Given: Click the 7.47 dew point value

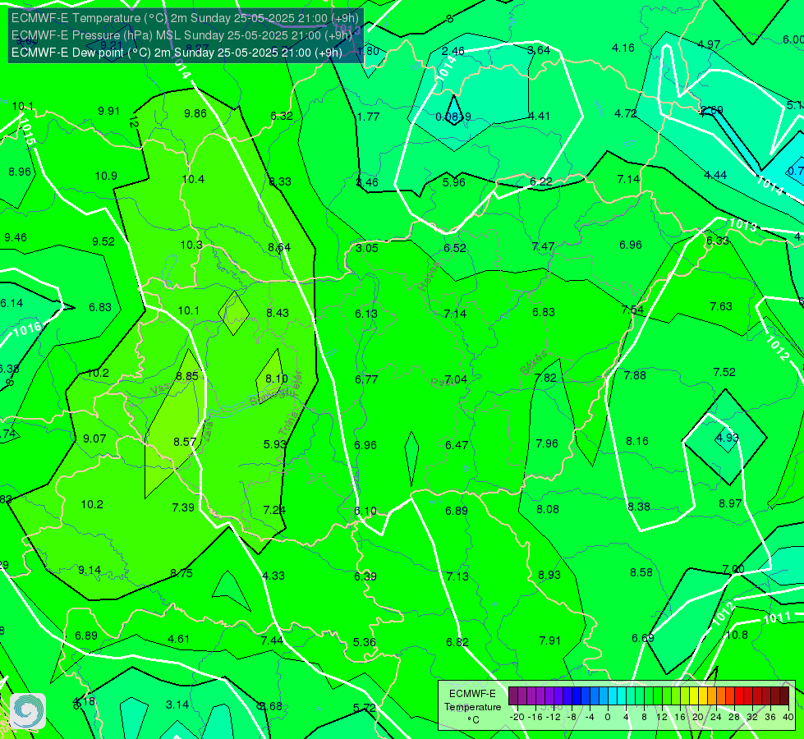Looking at the screenshot, I should [543, 246].
